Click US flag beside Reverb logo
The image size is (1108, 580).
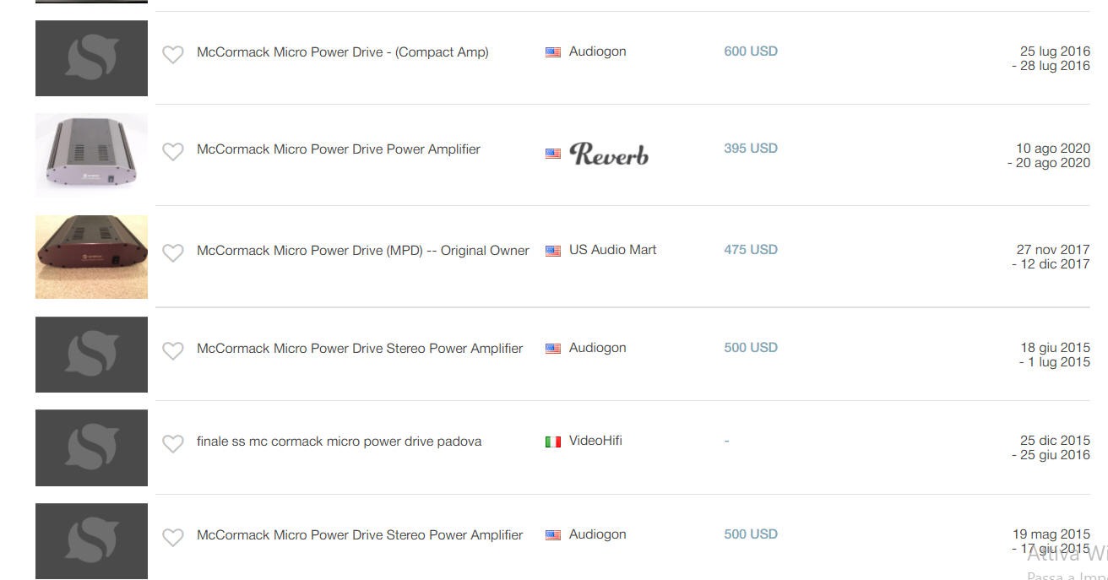553,154
